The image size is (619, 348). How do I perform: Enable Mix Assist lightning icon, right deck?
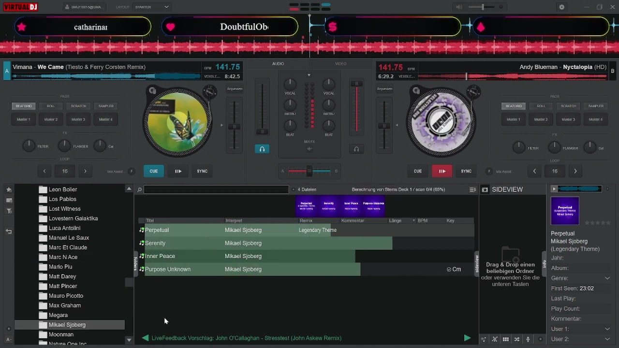pyautogui.click(x=489, y=171)
